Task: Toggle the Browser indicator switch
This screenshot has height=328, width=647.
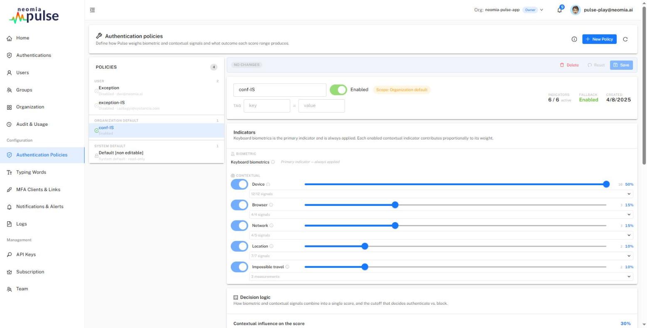Action: point(239,205)
